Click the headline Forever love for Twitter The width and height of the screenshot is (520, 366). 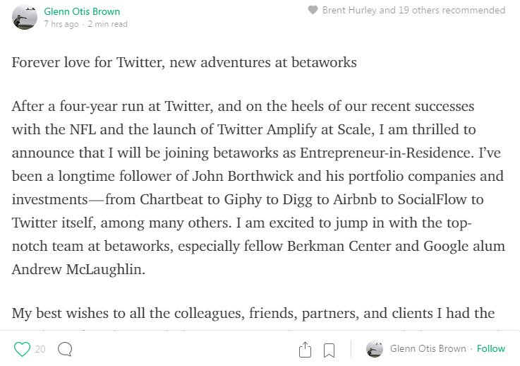(x=184, y=62)
